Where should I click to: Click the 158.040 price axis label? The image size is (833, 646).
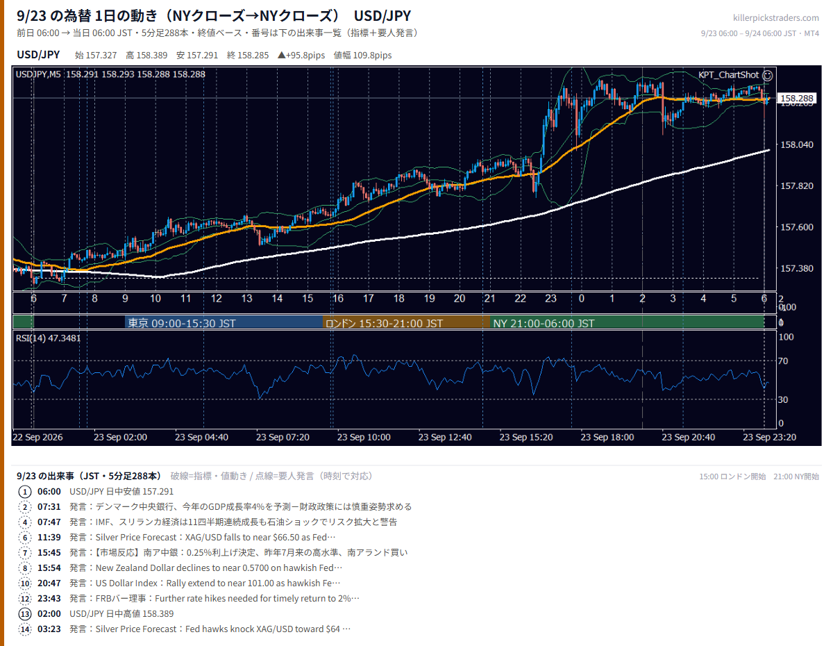796,145
